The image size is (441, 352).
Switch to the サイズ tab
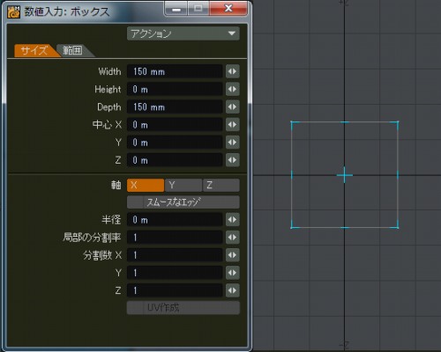tap(35, 50)
